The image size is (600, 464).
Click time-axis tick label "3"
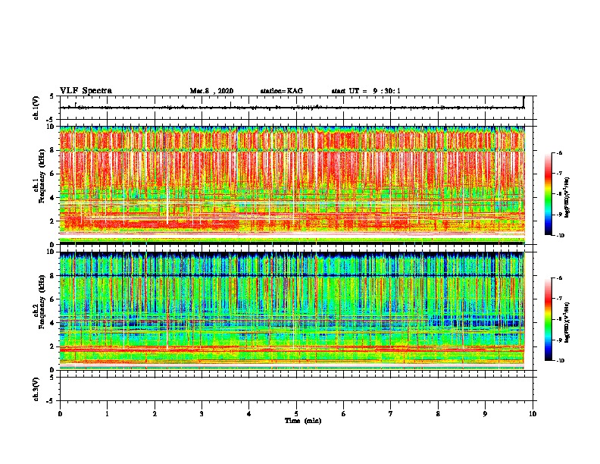(x=202, y=414)
